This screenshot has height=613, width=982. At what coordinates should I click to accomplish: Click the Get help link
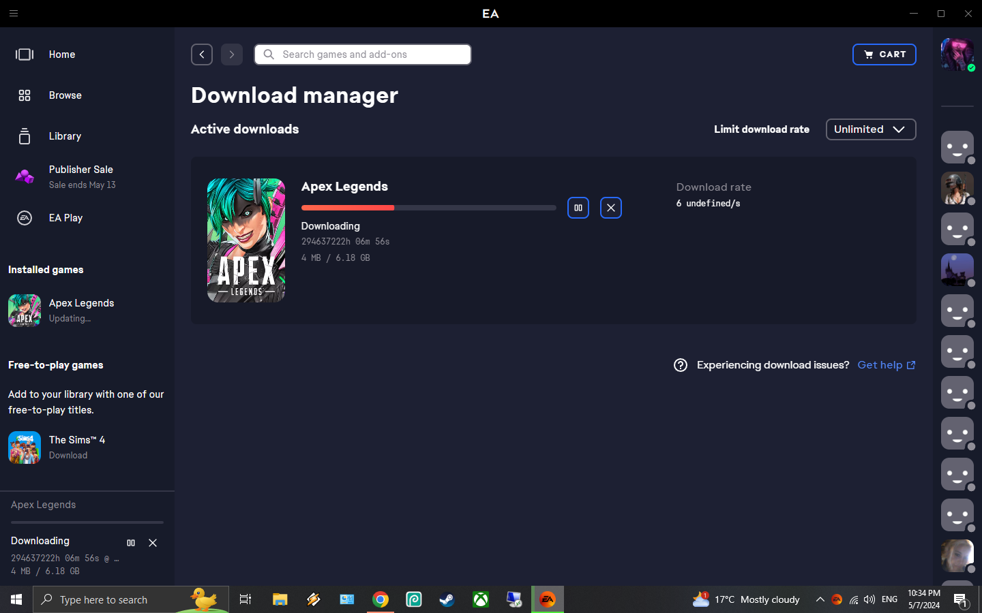880,365
